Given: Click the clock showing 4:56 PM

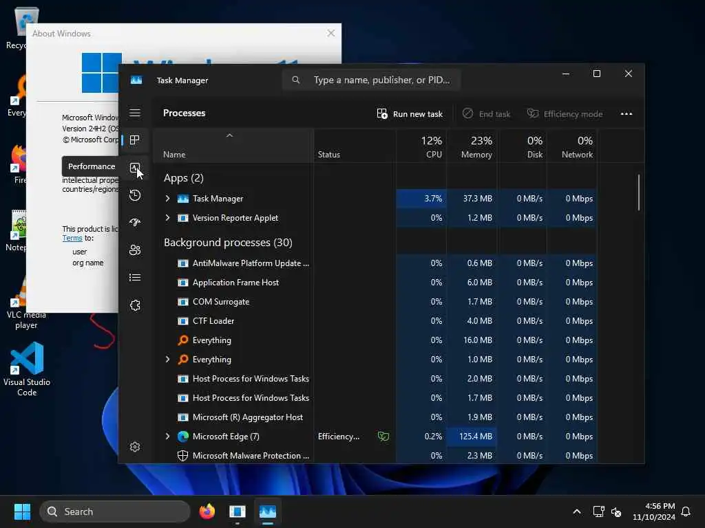Looking at the screenshot, I should (x=660, y=506).
